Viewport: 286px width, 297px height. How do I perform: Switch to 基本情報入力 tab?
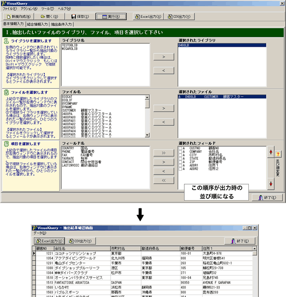coord(13,24)
